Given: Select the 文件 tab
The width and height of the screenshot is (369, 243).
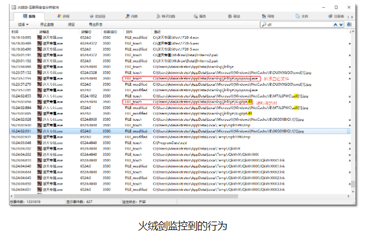Looking at the screenshot, I should coord(302,16).
